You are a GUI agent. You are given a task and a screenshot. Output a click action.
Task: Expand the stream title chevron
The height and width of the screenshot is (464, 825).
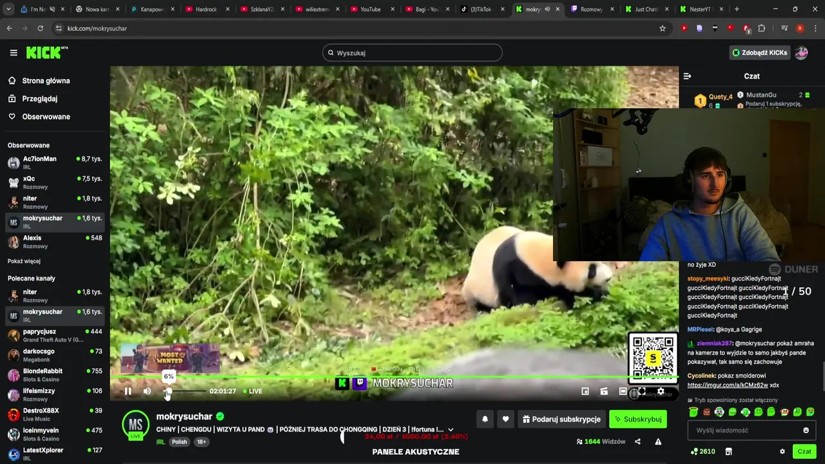[x=451, y=429]
